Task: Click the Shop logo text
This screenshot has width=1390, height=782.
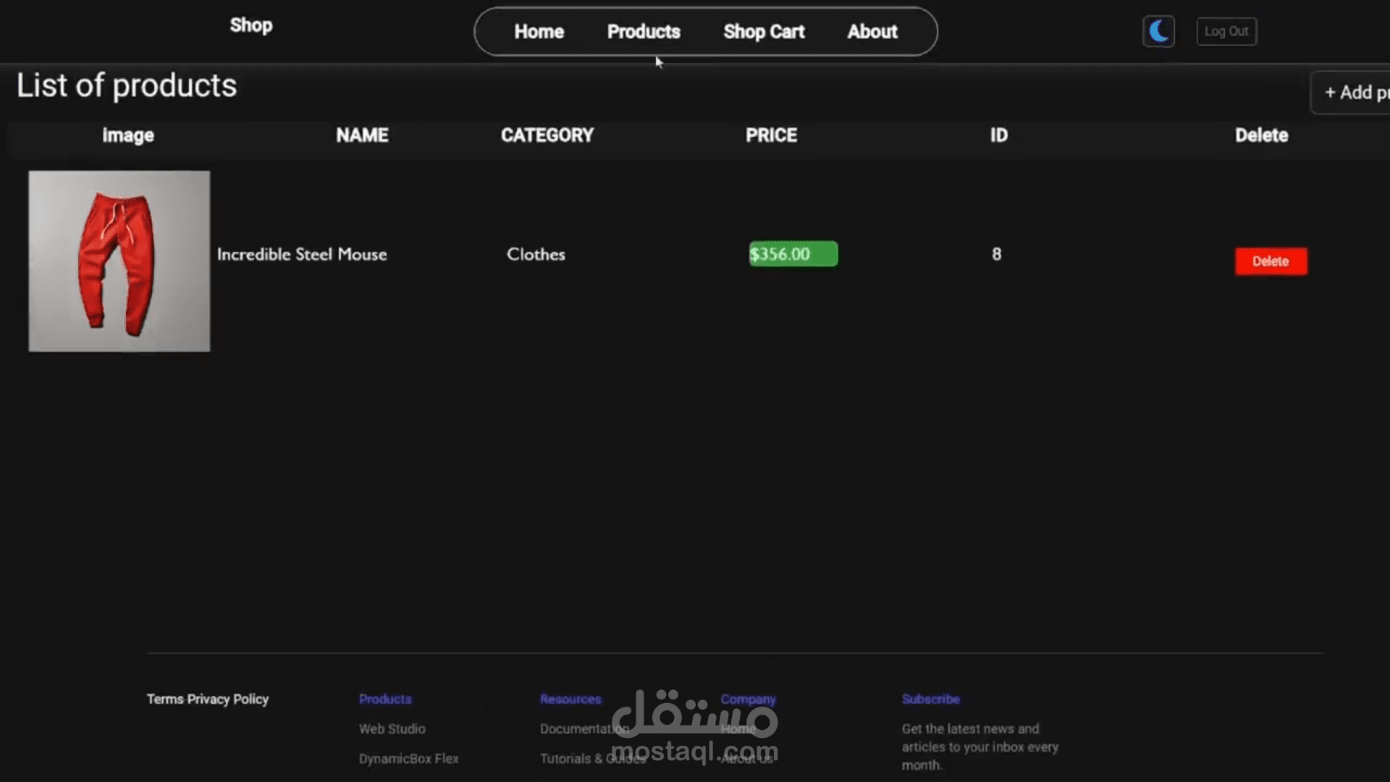Action: 251,25
